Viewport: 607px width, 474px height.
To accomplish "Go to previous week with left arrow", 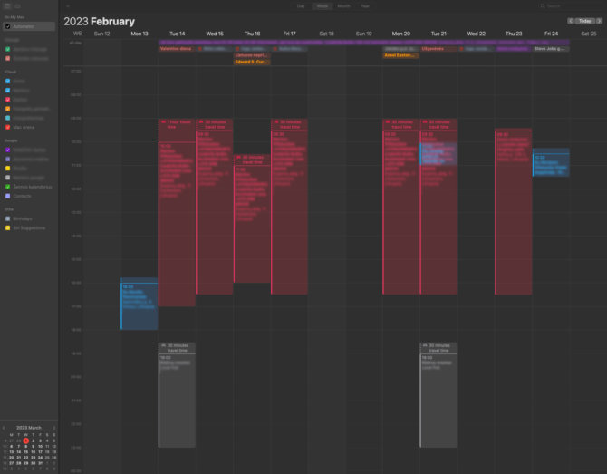I will pyautogui.click(x=571, y=20).
